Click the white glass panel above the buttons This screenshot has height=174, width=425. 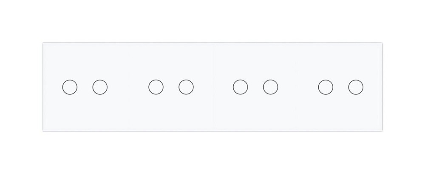tap(212, 59)
